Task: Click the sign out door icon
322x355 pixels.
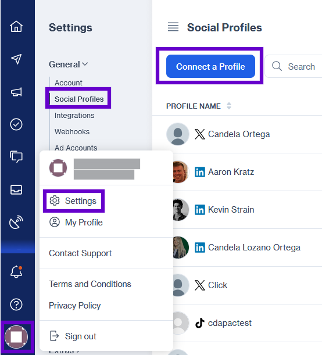Action: [55, 336]
